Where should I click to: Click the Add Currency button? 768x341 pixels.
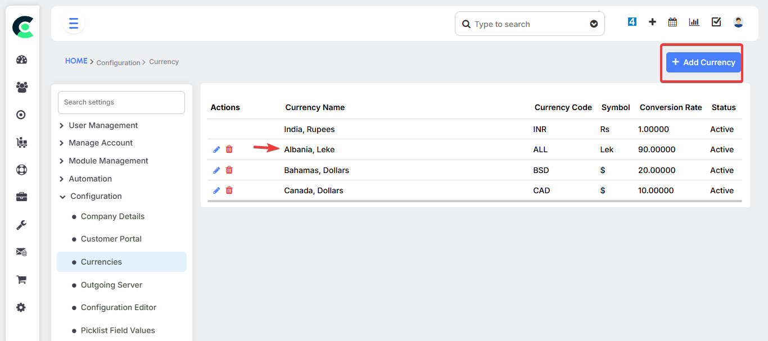coord(702,62)
